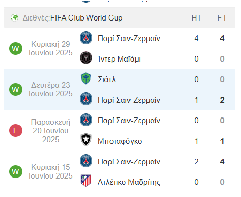Click final score 4 against Atlético Madrid

point(222,162)
